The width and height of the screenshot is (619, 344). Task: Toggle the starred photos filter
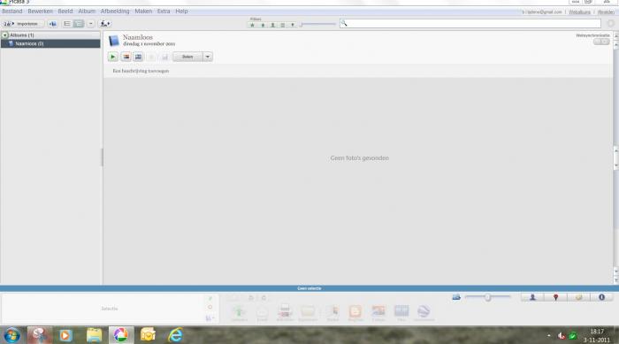[x=253, y=25]
